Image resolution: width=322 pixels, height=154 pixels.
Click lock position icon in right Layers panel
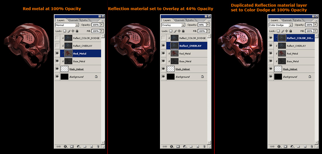coord(287,31)
